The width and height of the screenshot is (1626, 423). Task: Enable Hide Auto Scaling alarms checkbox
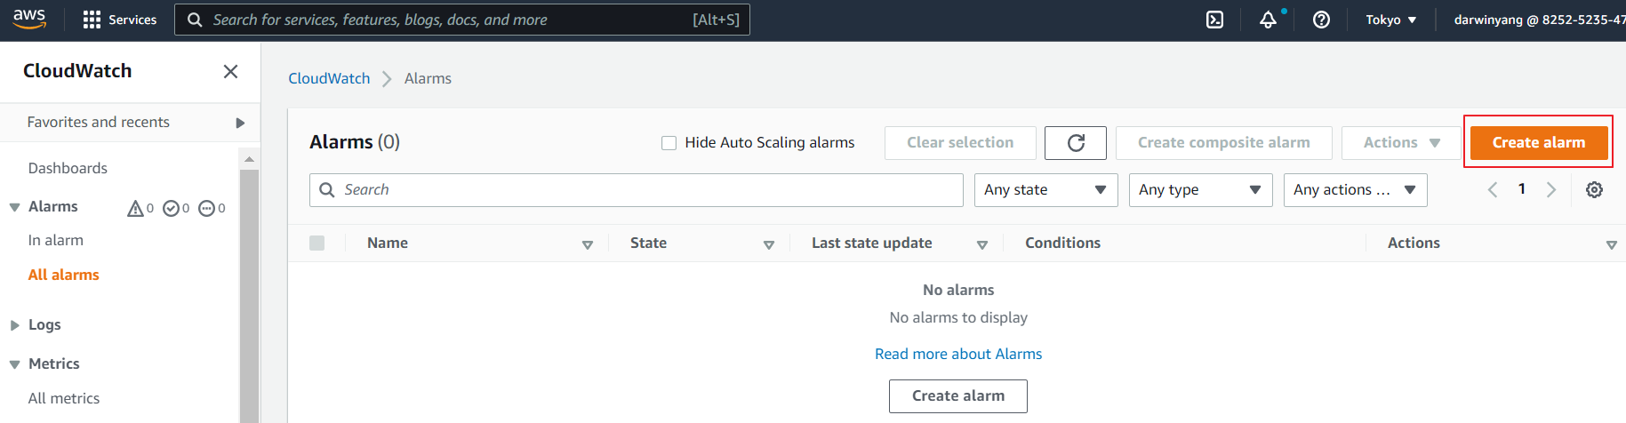coord(669,143)
